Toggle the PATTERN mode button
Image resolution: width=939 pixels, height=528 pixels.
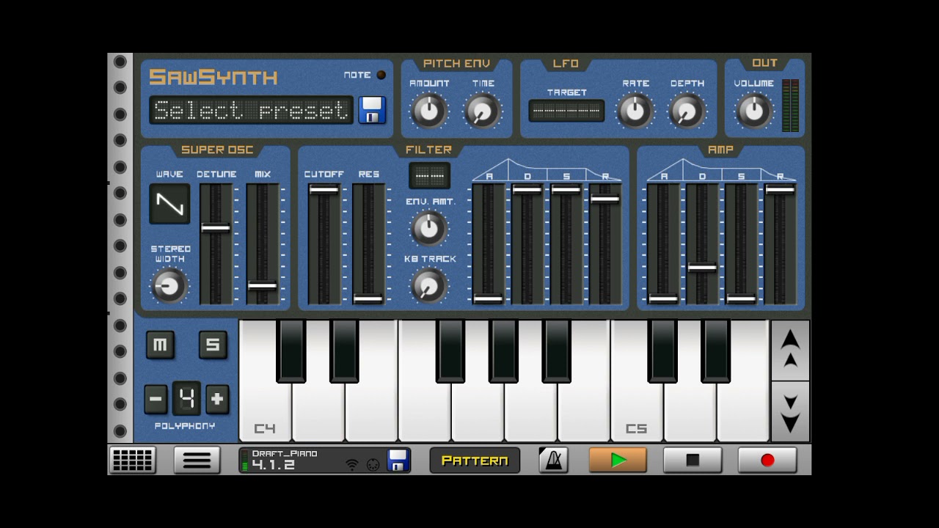coord(475,460)
